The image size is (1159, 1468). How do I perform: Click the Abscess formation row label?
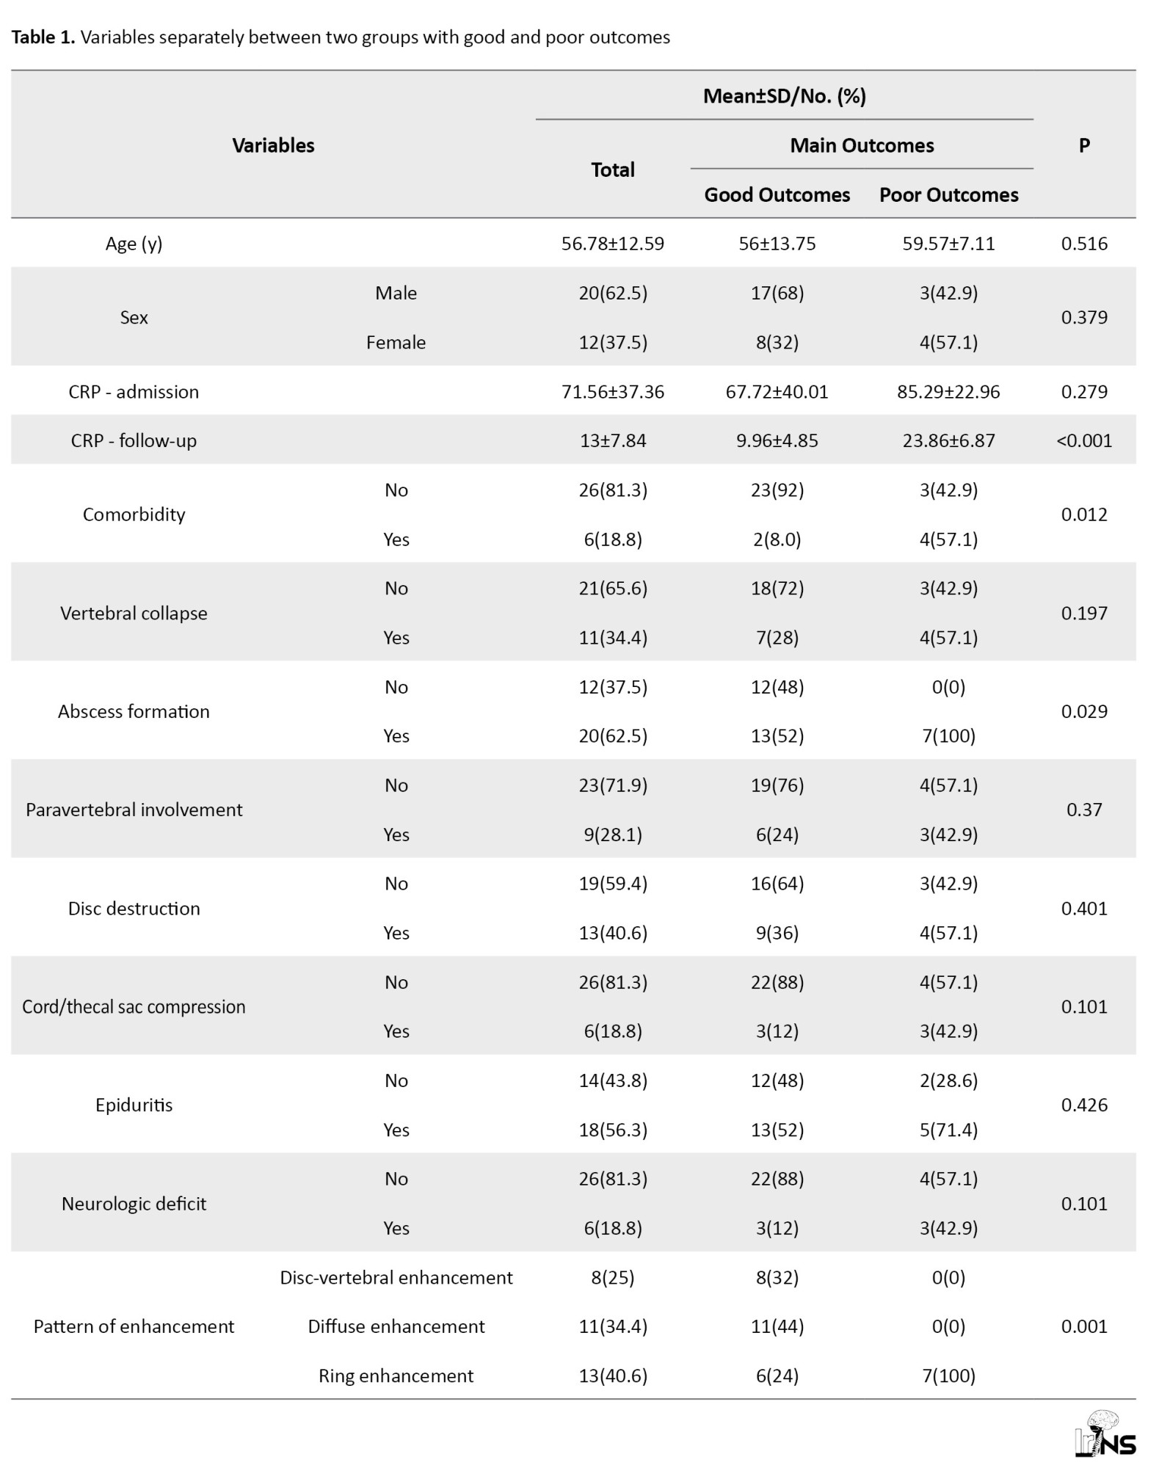click(134, 711)
